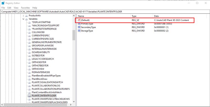Image resolution: width=210 pixels, height=107 pixels.
Task: Click the tree horizontal scroll right arrow
Action: coord(71,105)
